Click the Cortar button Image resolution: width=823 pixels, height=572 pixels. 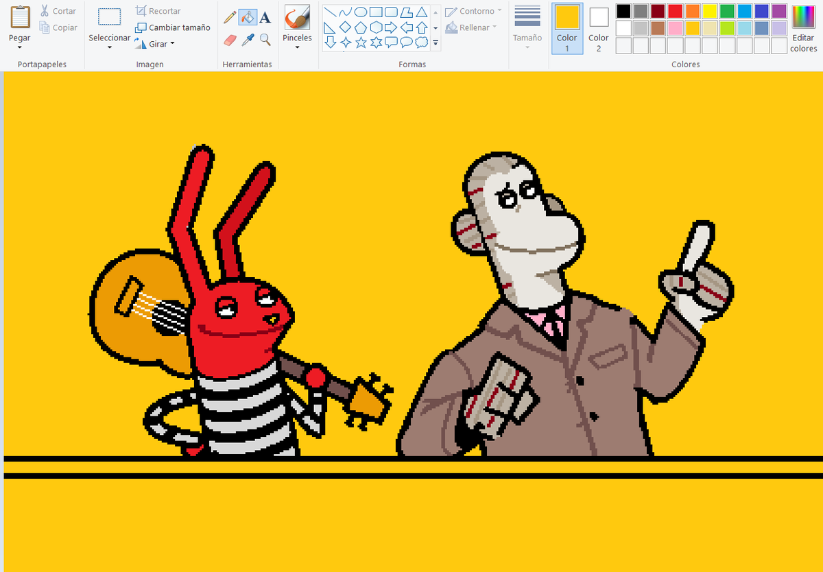click(x=58, y=11)
